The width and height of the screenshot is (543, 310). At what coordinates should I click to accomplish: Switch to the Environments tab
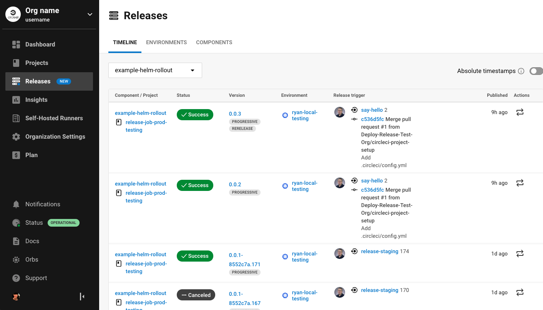pos(166,42)
